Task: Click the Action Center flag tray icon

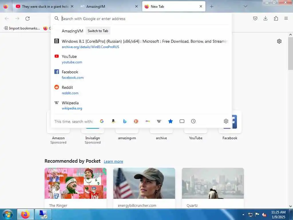Action: (257, 215)
